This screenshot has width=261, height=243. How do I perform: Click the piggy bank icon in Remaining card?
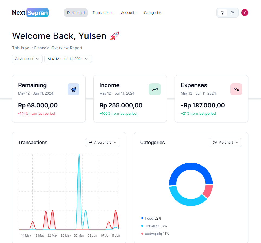coord(73,89)
